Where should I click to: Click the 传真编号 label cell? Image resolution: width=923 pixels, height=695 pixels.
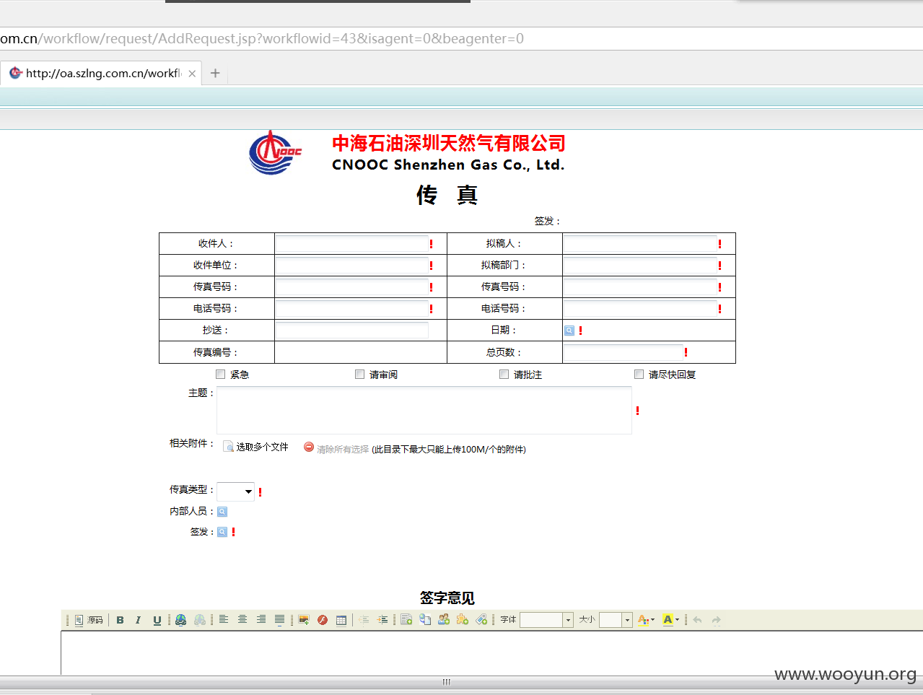click(x=216, y=352)
